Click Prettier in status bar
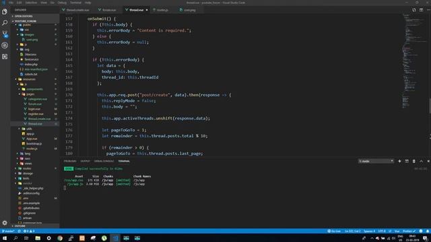Viewport: 431px width, 242px height. (x=409, y=231)
